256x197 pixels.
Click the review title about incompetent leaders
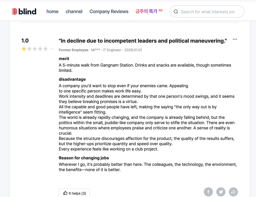(x=143, y=41)
